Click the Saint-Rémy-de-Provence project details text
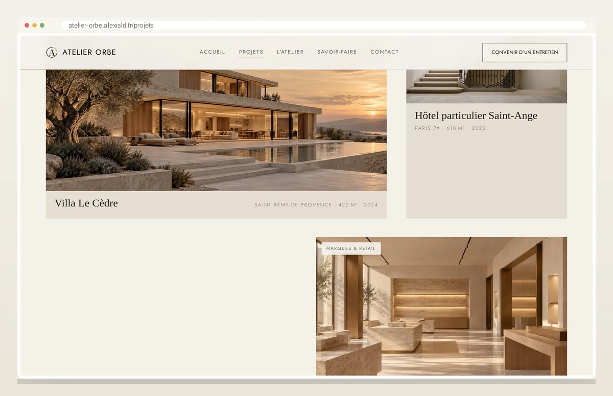 (316, 205)
